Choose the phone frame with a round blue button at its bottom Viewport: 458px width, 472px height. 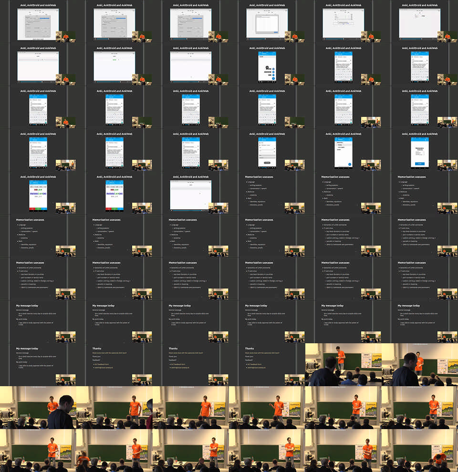click(x=343, y=150)
